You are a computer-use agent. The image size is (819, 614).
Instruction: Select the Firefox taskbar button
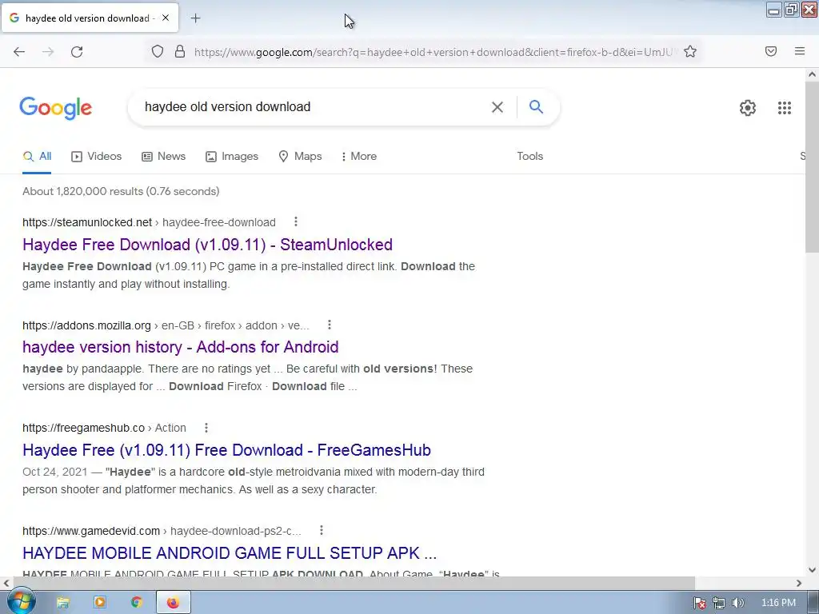[x=174, y=603]
